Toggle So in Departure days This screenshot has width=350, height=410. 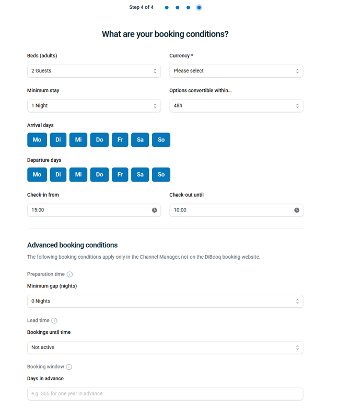point(161,175)
